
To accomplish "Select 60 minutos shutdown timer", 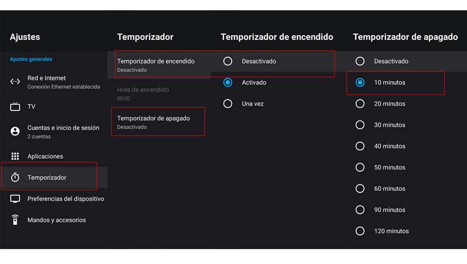I will coord(360,189).
